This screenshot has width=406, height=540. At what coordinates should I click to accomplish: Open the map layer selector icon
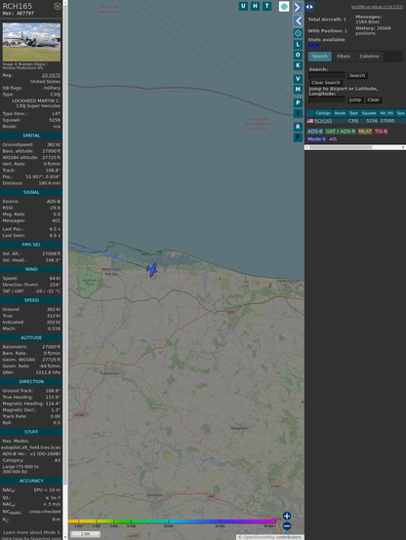284,6
